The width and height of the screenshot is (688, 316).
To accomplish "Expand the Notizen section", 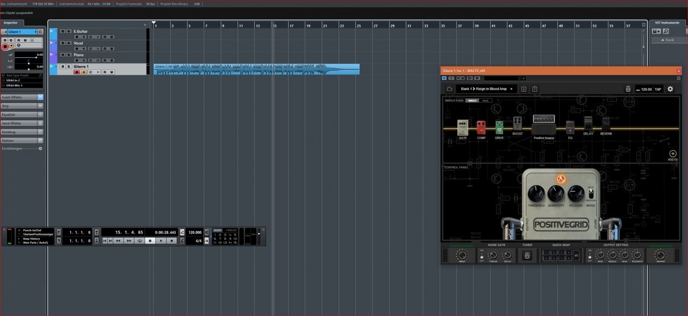I will pyautogui.click(x=21, y=140).
